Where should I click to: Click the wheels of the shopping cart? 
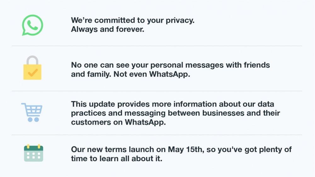pyautogui.click(x=33, y=120)
